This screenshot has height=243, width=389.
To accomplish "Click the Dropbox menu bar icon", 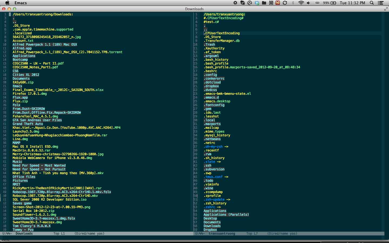I will pos(257,3).
